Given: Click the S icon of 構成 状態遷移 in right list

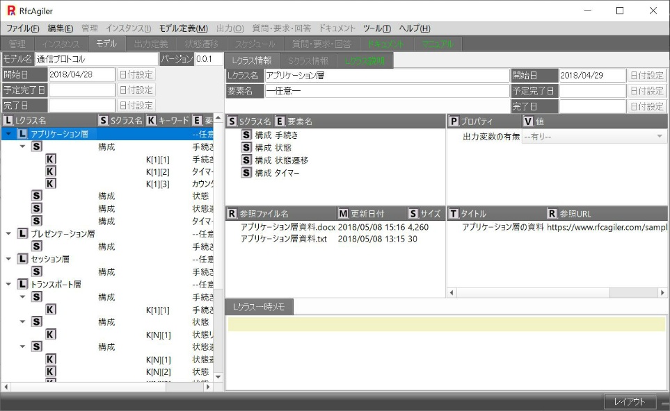Looking at the screenshot, I should 246,160.
